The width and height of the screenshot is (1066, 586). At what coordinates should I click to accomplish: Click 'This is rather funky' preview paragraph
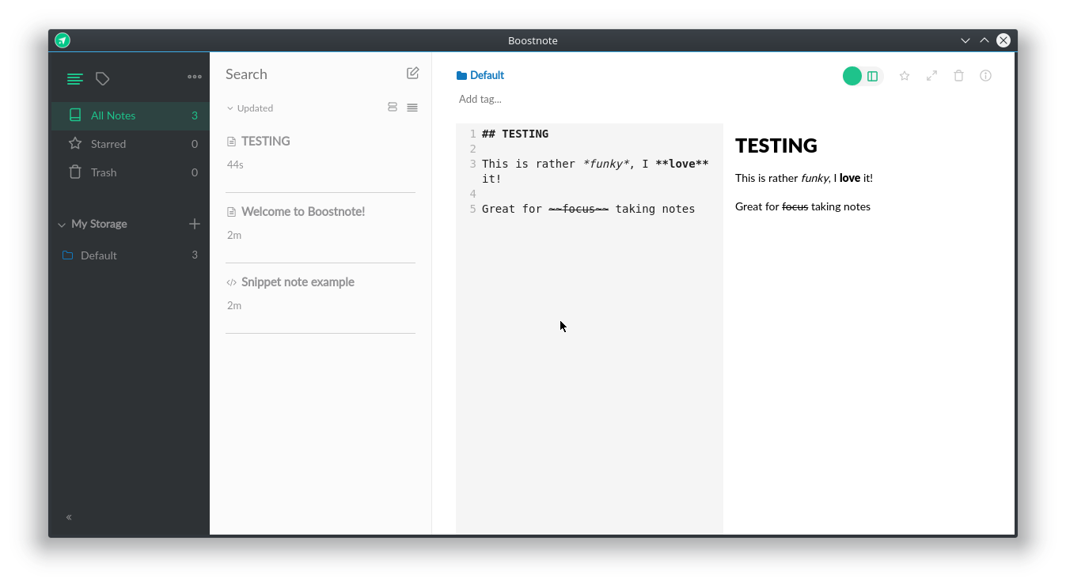point(804,178)
